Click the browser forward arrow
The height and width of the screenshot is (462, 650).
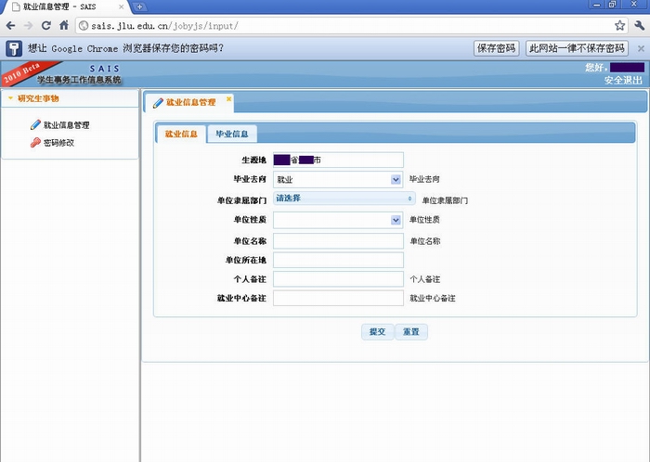pyautogui.click(x=30, y=25)
